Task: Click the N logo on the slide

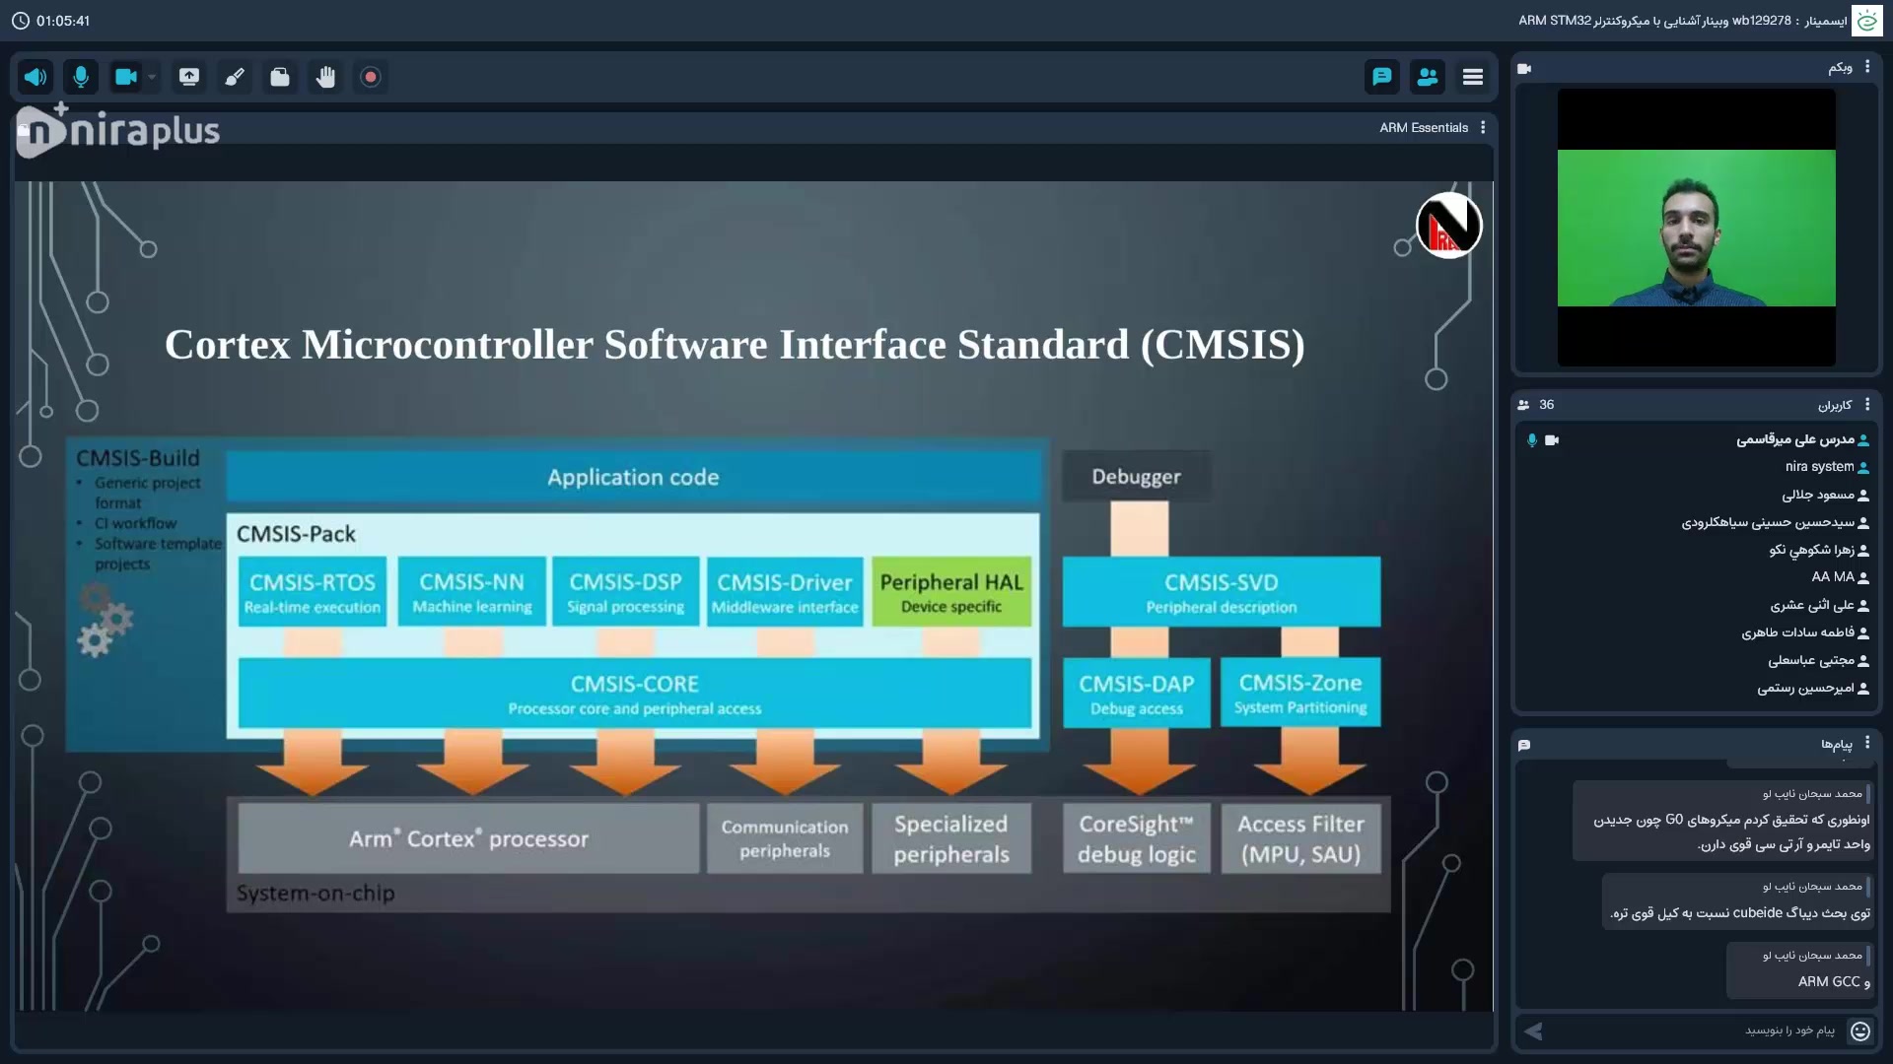Action: tap(1449, 226)
